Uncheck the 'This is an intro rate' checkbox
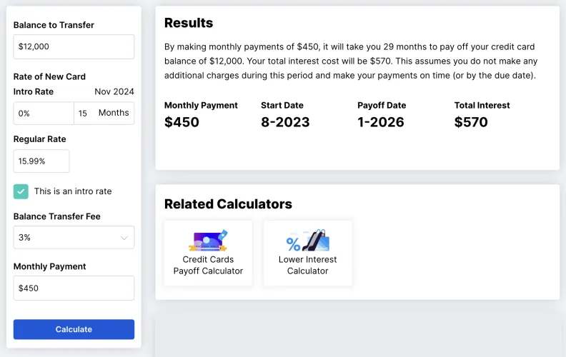The image size is (566, 357). click(21, 191)
